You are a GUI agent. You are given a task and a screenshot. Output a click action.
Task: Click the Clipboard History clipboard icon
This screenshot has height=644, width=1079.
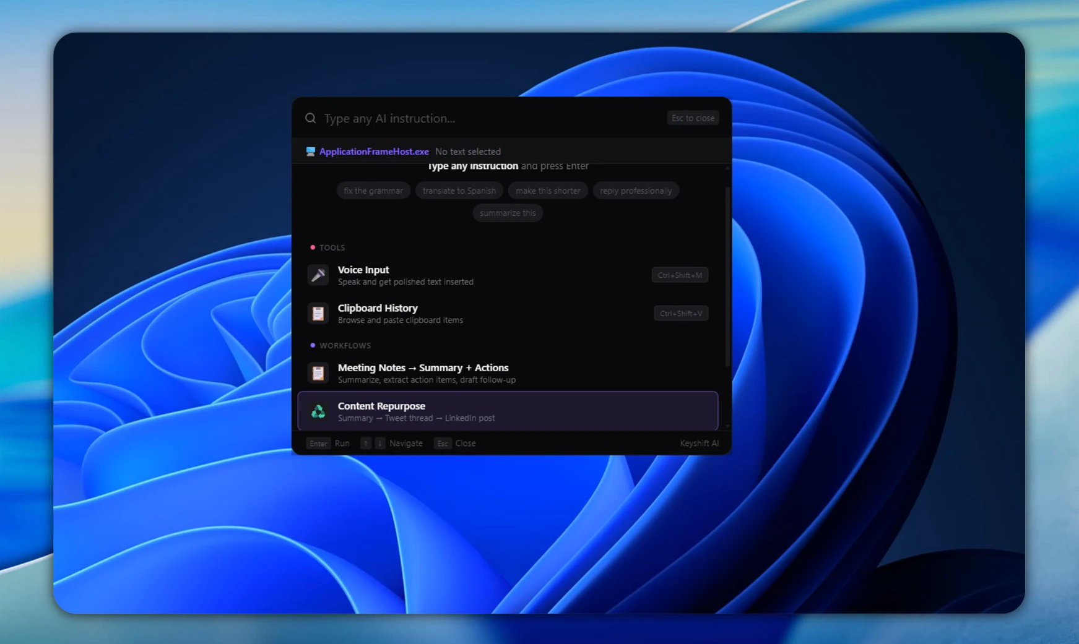318,313
